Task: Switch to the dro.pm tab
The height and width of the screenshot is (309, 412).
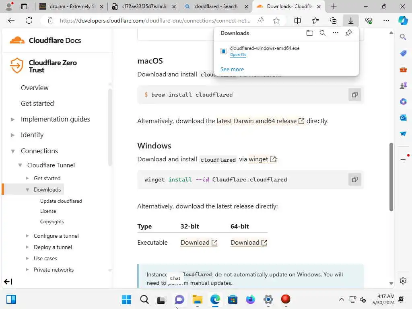Action: (71, 6)
